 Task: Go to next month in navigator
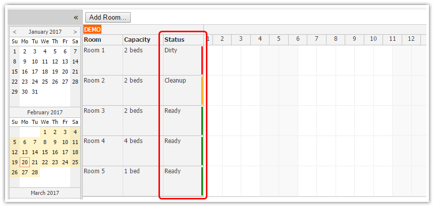pos(75,32)
